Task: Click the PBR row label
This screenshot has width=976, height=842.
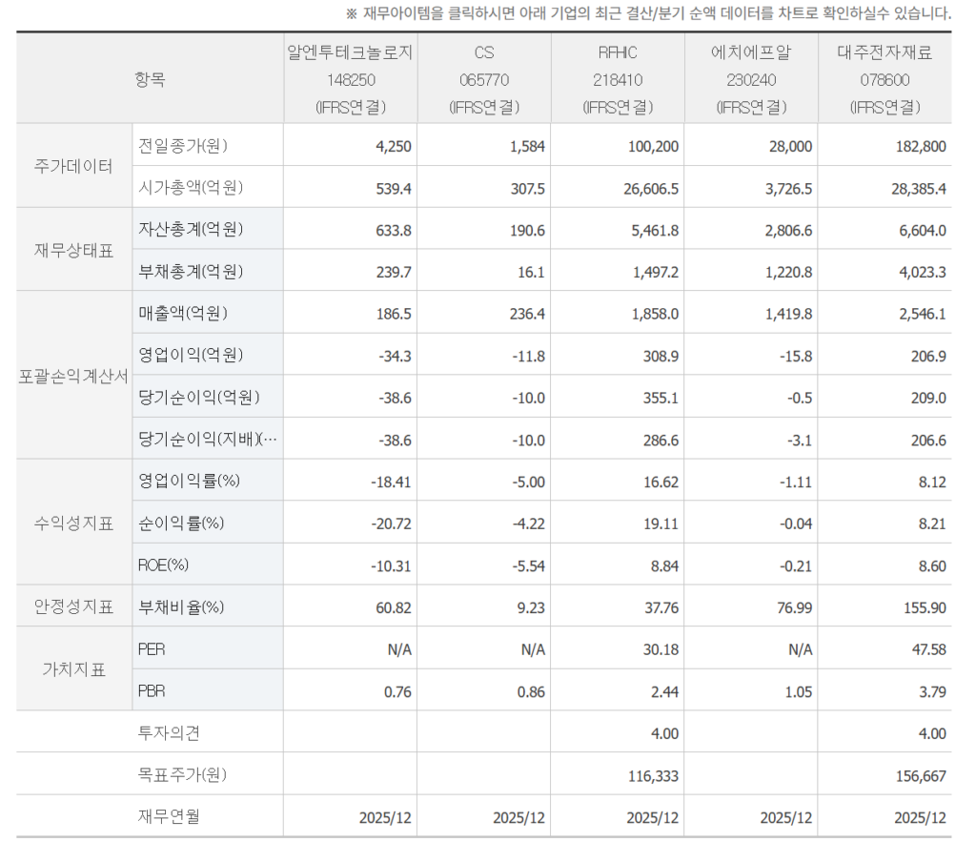Action: (152, 690)
